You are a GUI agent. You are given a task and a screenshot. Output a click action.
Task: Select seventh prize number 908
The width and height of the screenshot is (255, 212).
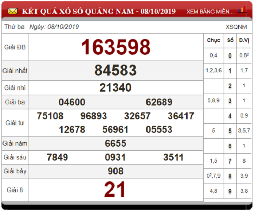point(115,171)
